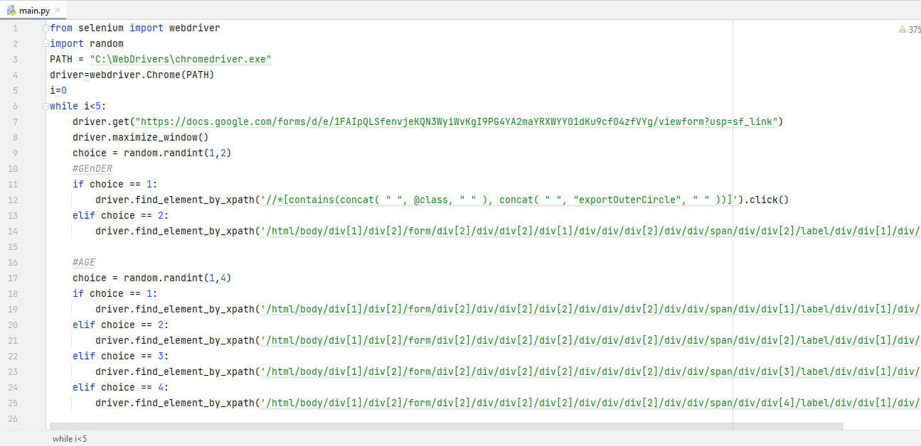Click the import fold-end marker on line 2

point(46,44)
